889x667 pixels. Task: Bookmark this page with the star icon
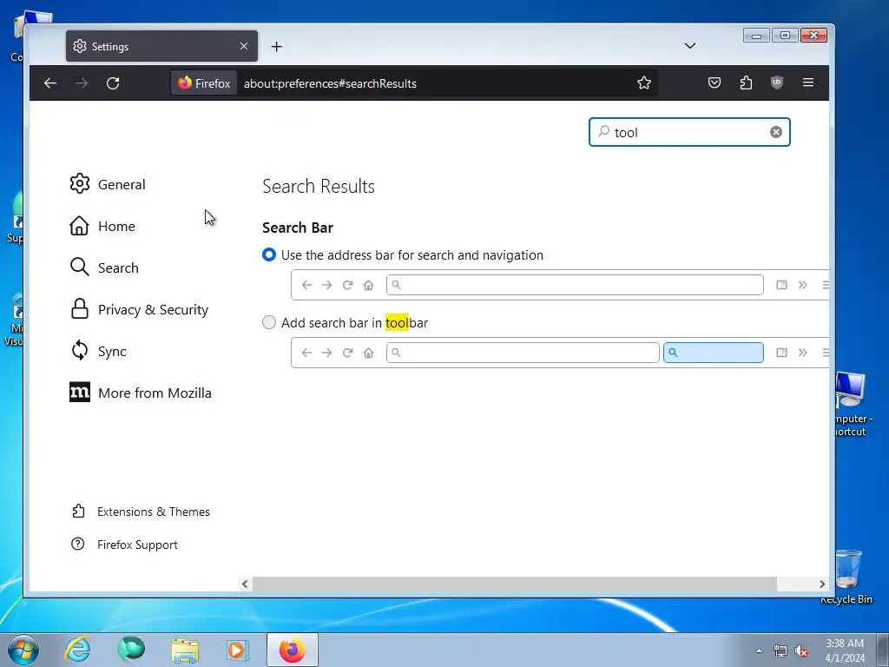[x=643, y=83]
